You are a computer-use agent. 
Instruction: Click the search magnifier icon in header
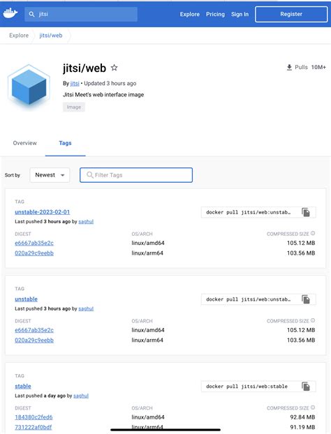click(x=31, y=14)
